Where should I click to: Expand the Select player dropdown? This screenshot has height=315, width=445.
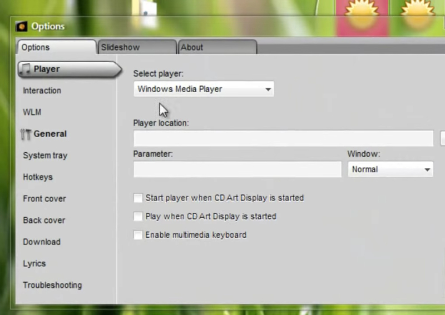[x=204, y=89]
